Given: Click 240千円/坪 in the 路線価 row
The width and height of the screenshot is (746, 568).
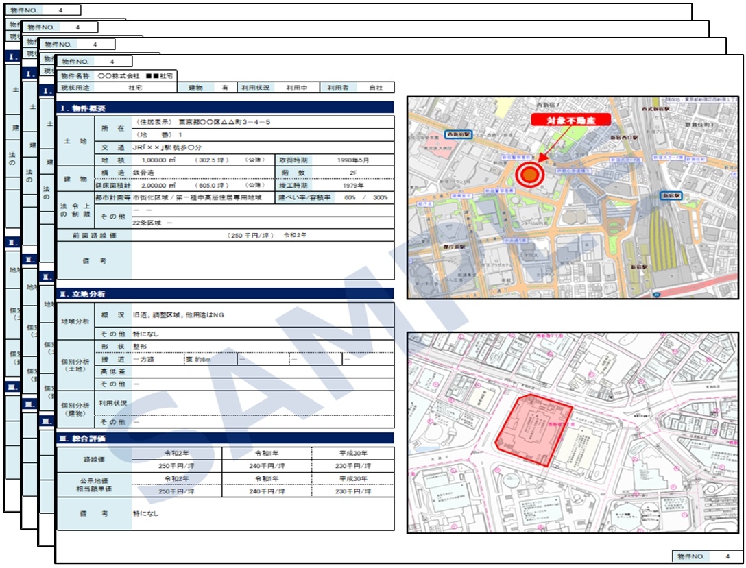Looking at the screenshot, I should 267,466.
